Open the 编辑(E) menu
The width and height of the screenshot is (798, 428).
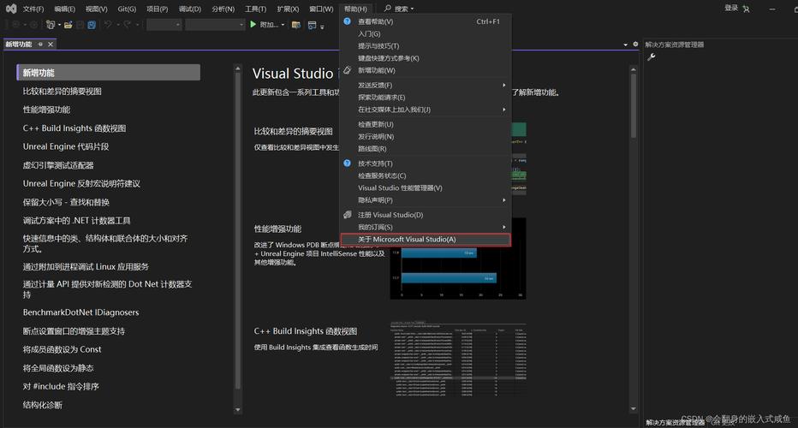[x=64, y=9]
